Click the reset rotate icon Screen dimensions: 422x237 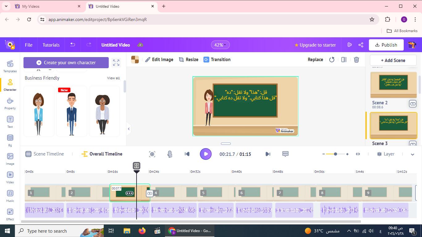332,60
